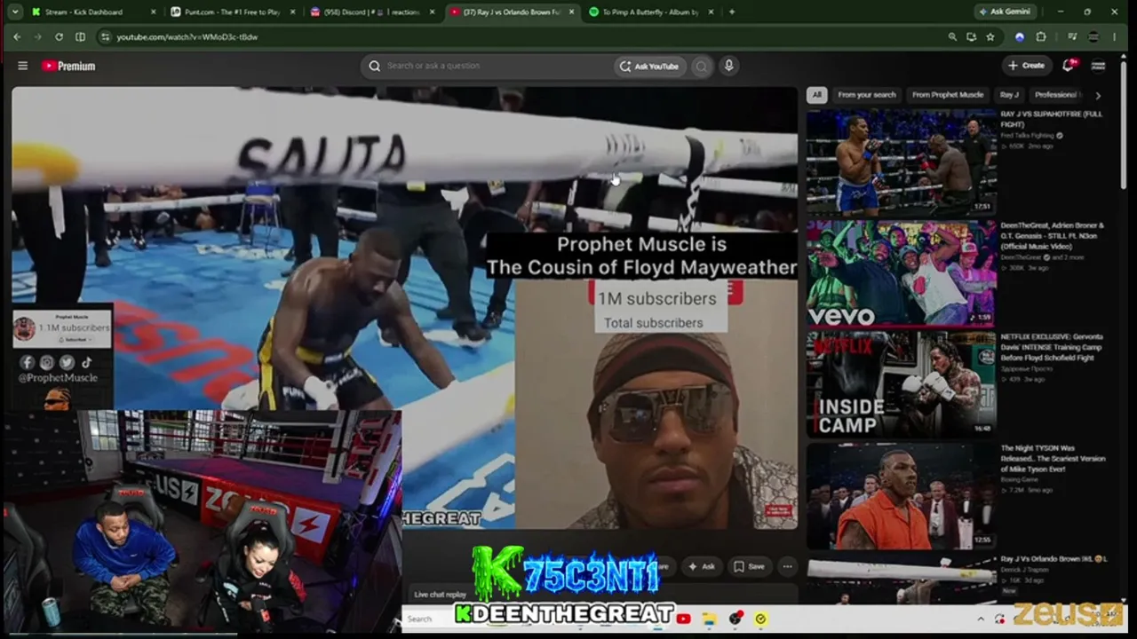Grab the page vertical scrollbar
1137x639 pixels.
coord(1123,124)
